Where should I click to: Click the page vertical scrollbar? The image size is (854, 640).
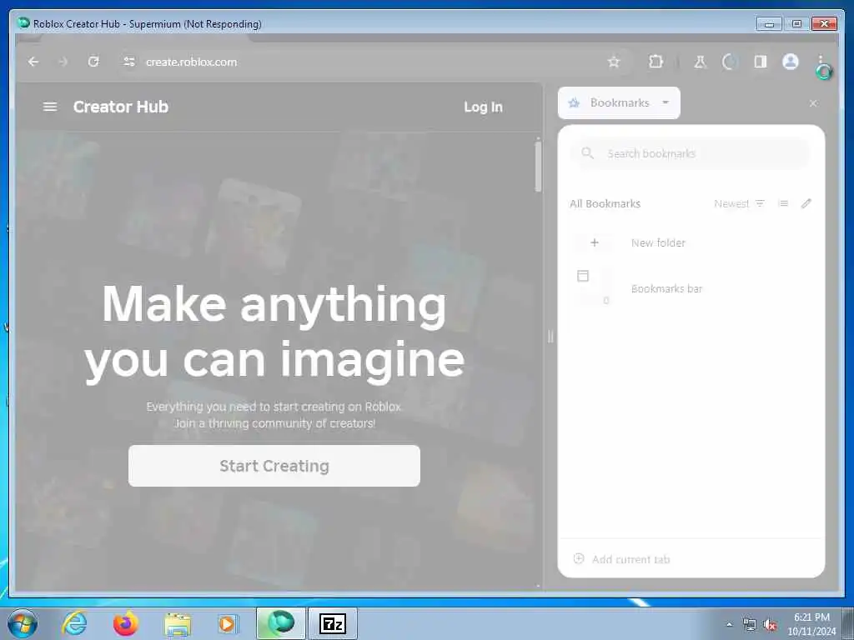(x=538, y=166)
